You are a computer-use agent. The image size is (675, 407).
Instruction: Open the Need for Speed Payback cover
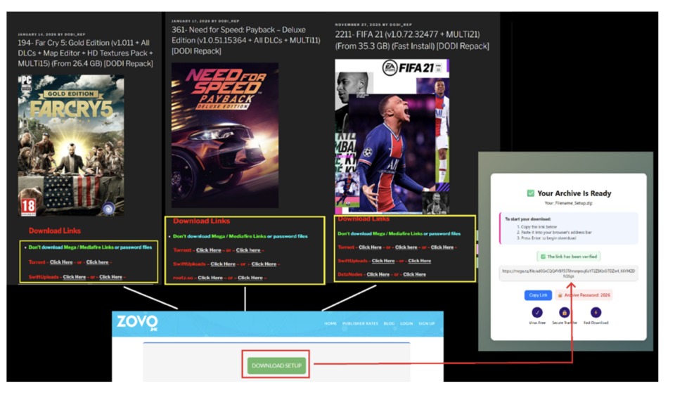[x=225, y=135]
